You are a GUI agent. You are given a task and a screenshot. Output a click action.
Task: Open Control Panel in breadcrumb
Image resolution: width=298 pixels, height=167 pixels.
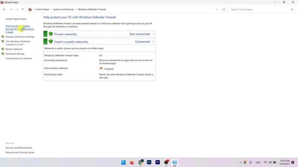pyautogui.click(x=42, y=9)
